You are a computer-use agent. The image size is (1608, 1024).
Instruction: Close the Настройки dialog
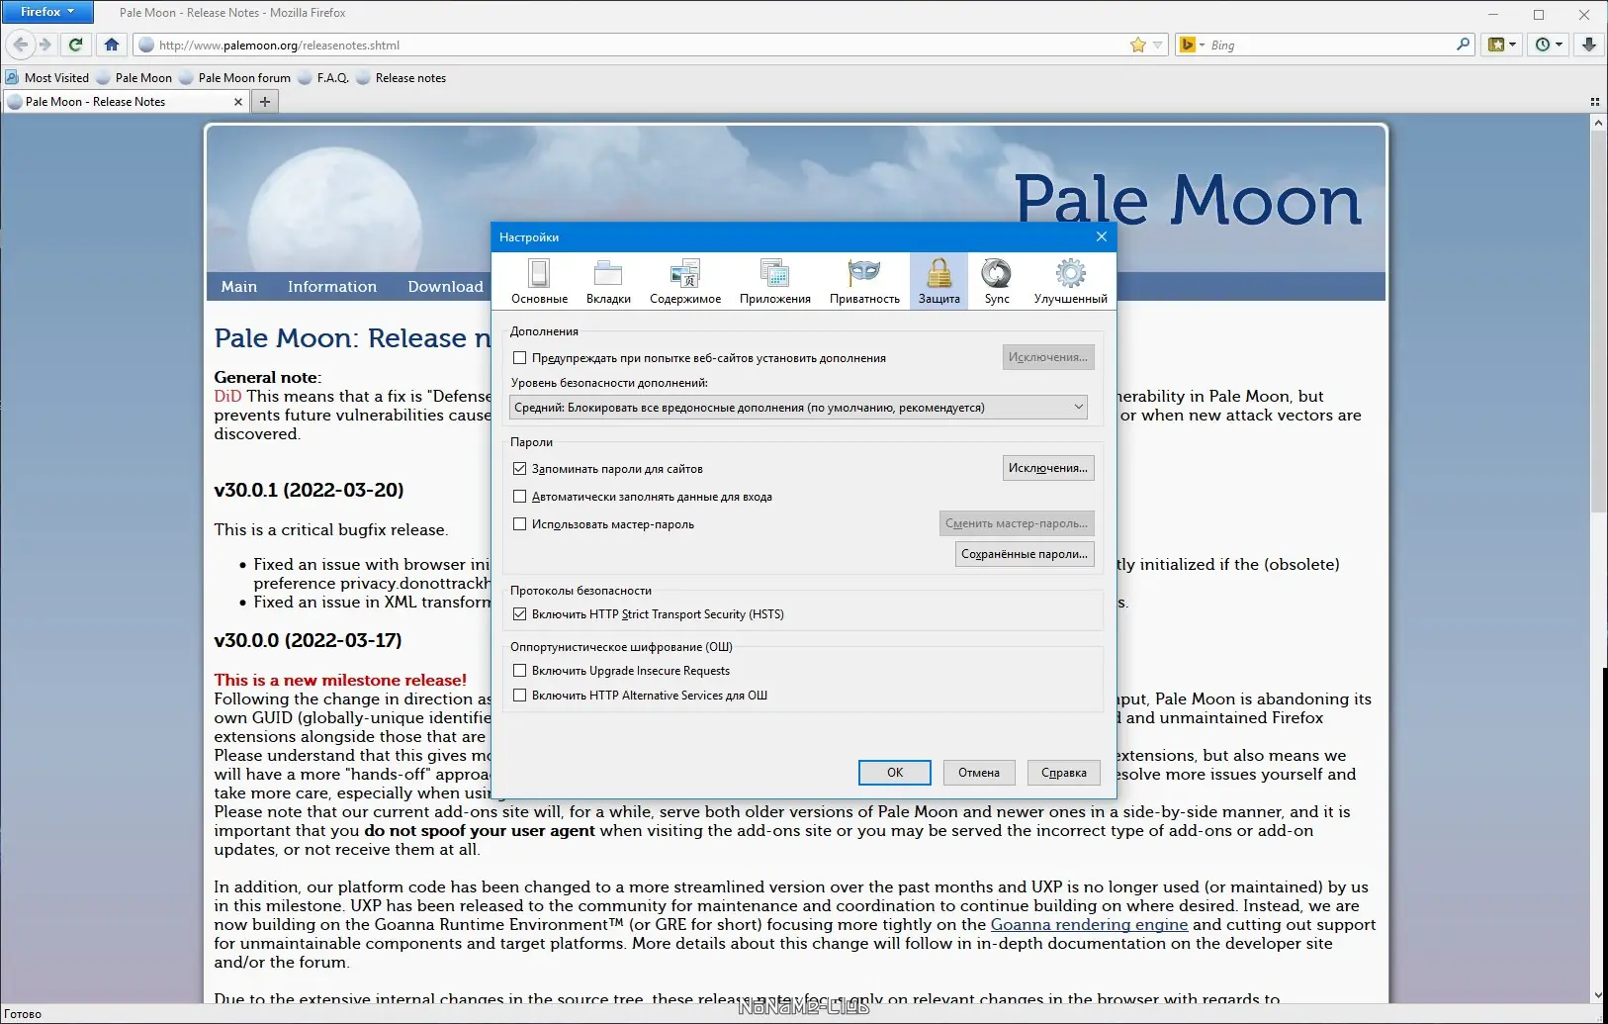coord(1102,237)
